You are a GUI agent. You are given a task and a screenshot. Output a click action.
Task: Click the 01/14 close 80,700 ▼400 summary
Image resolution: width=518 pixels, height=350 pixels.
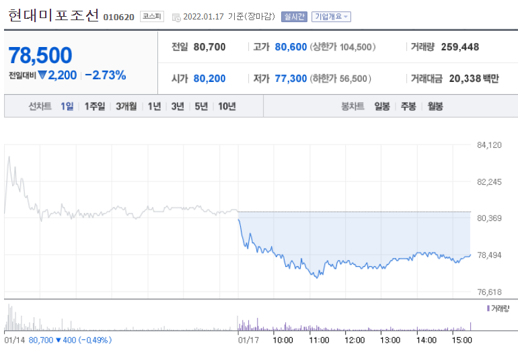click(x=70, y=340)
